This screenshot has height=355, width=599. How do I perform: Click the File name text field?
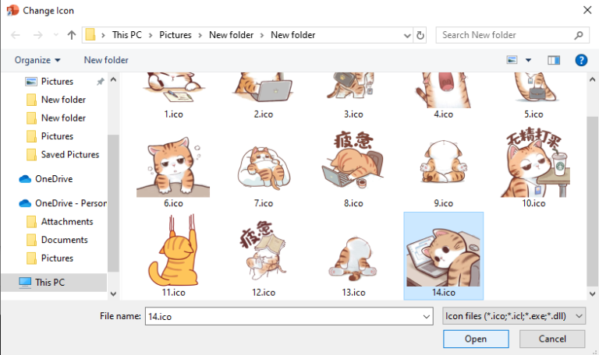click(x=282, y=317)
